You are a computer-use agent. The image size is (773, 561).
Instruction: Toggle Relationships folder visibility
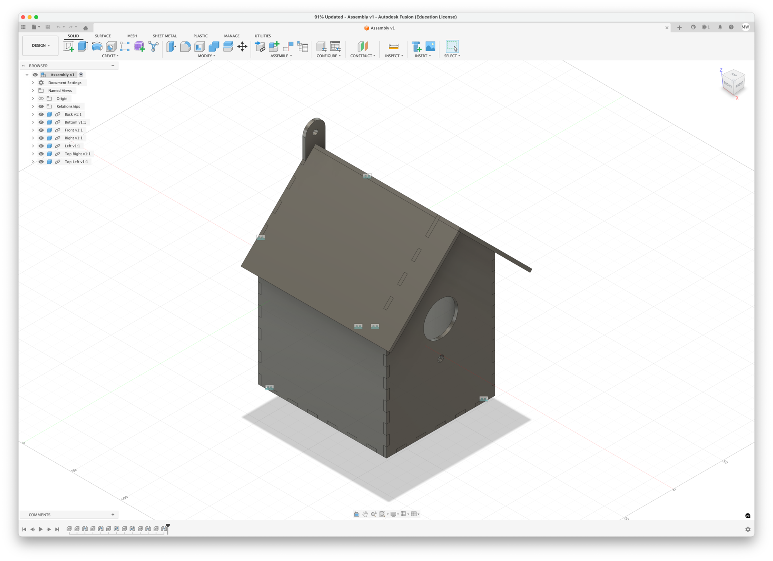pyautogui.click(x=41, y=106)
